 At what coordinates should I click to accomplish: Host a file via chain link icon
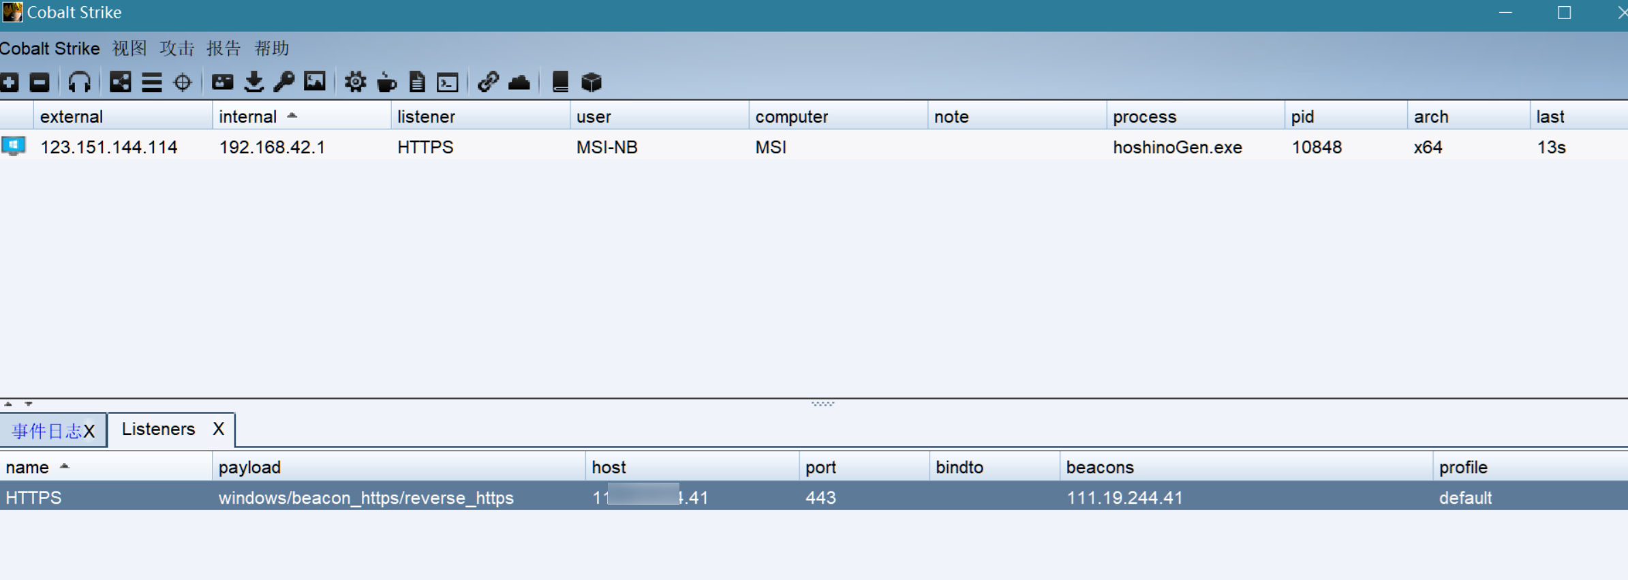click(x=488, y=82)
